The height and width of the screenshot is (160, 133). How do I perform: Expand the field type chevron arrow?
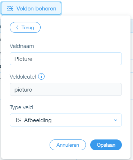(x=115, y=120)
